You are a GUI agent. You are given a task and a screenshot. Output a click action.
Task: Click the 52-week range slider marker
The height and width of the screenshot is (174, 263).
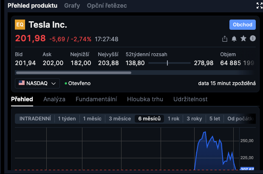[x=167, y=63]
